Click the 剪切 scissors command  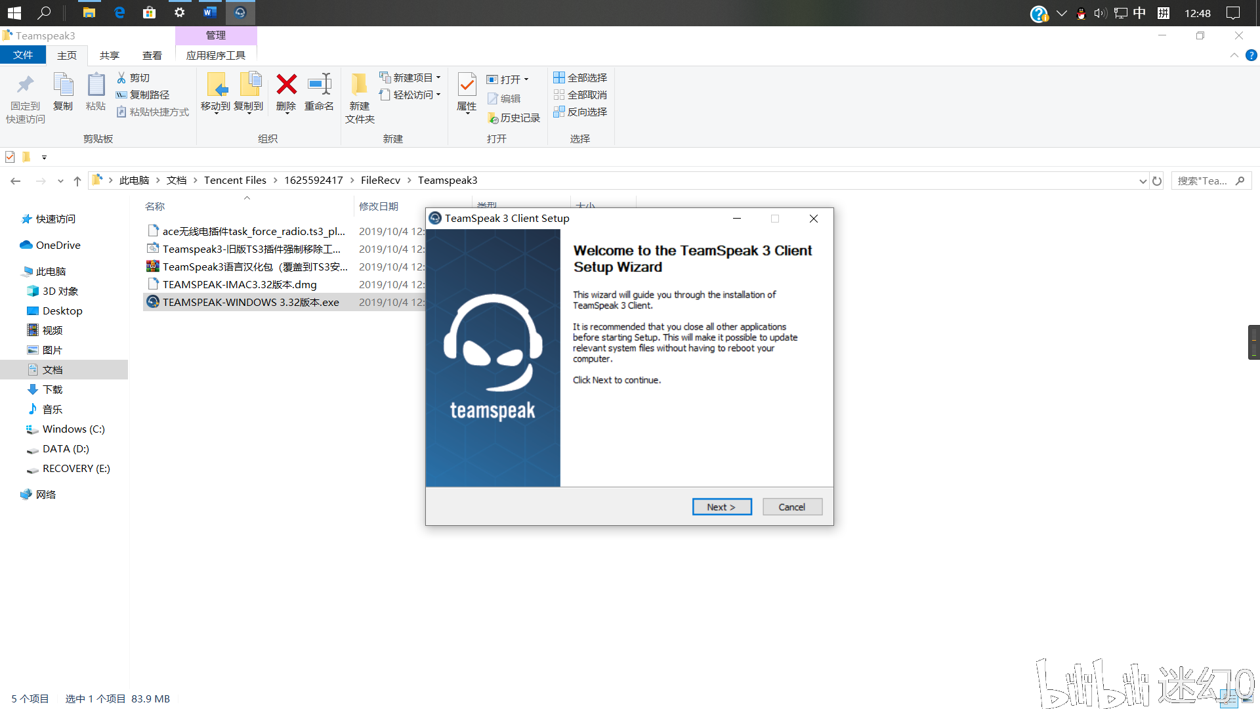pos(133,77)
